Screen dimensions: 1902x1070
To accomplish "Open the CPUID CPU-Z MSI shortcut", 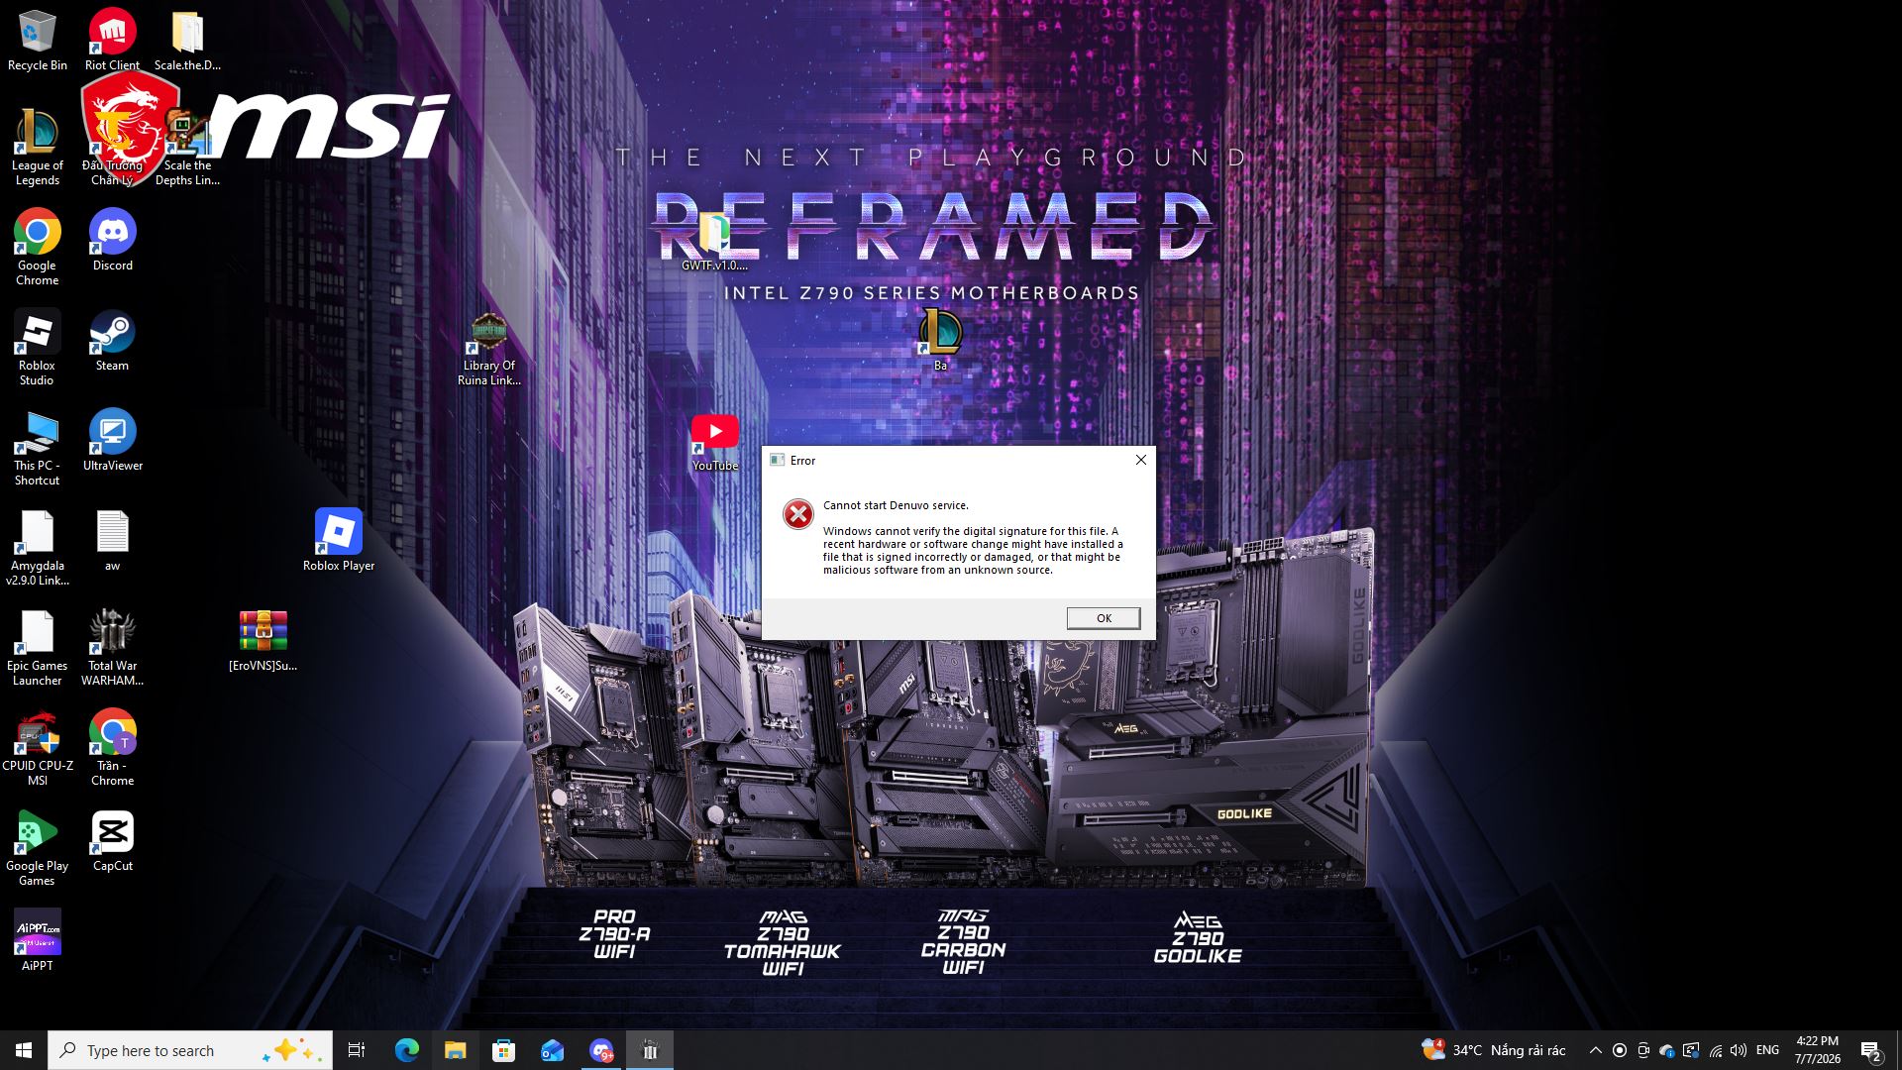I will (38, 748).
